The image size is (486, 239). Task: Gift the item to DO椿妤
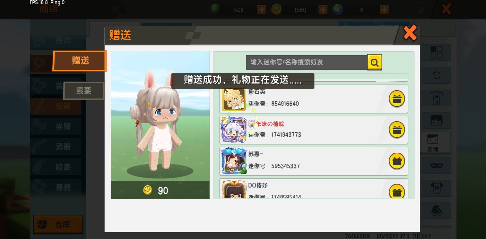(397, 191)
